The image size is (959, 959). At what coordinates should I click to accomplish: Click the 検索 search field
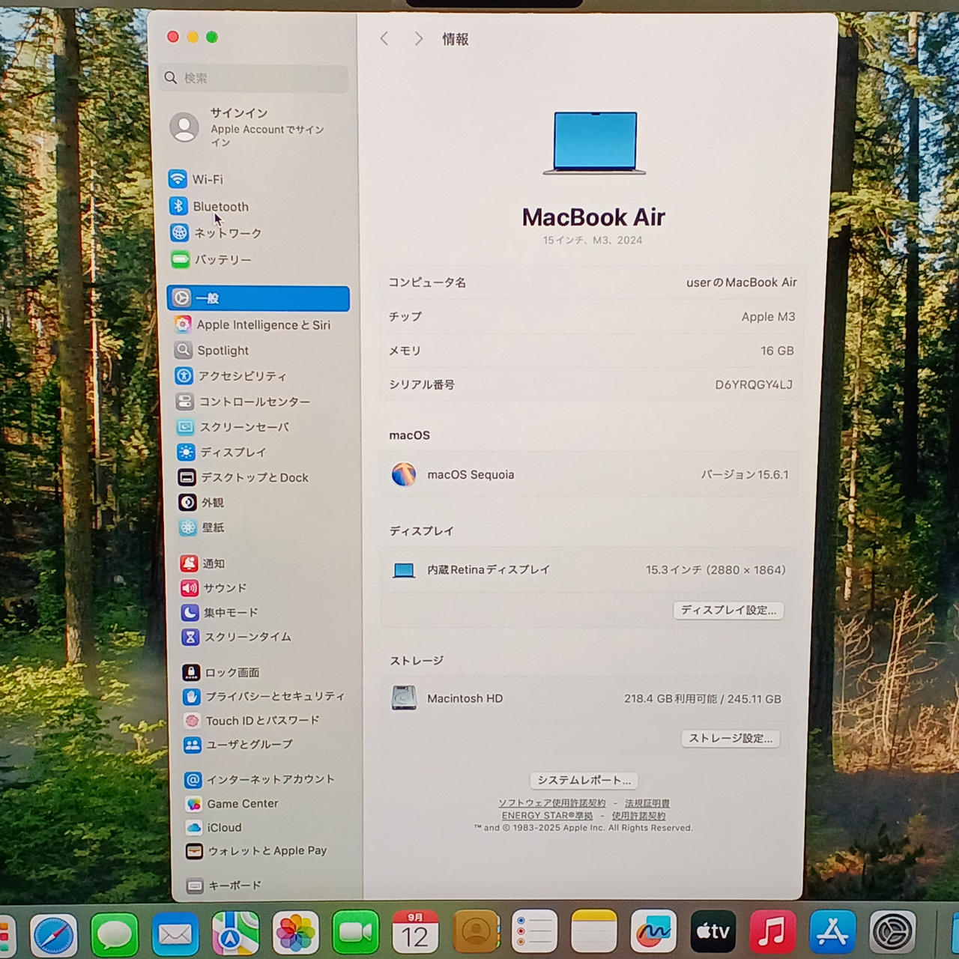pyautogui.click(x=255, y=78)
